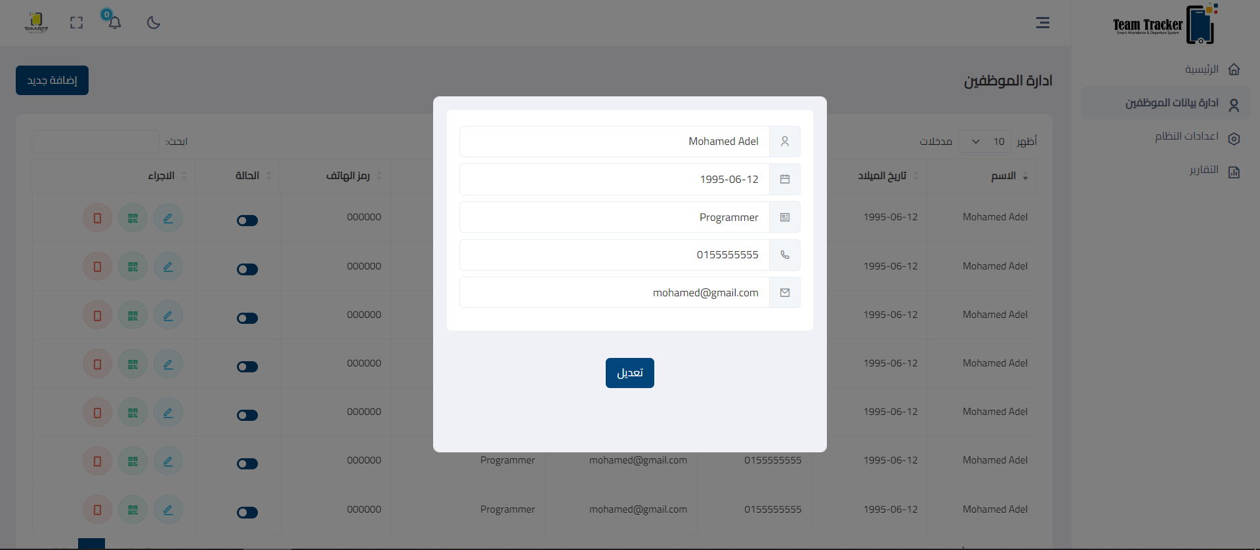The width and height of the screenshot is (1260, 550).
Task: Edit the fifth employee row with the pencil icon
Action: [168, 412]
